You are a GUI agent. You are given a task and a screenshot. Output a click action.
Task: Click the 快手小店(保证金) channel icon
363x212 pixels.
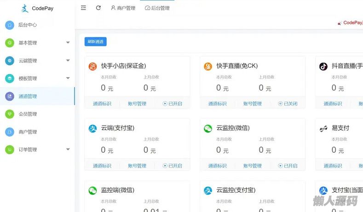pos(92,66)
